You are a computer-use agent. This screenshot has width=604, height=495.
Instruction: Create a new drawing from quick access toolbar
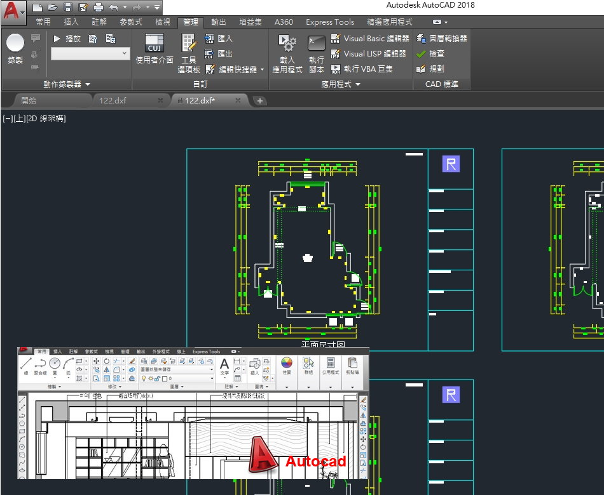click(37, 7)
